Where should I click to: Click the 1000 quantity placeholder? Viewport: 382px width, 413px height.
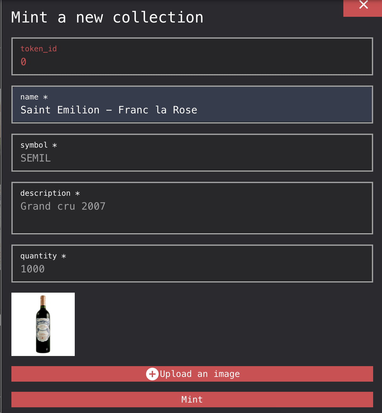click(x=32, y=269)
